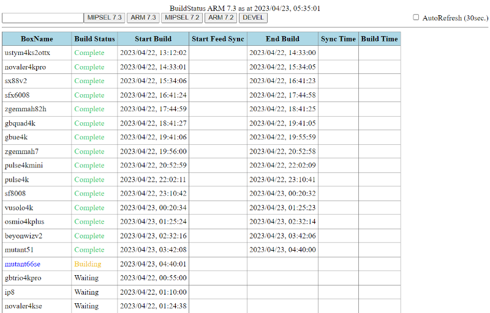Click start time 2023/04/22, 22:02:11
Image resolution: width=490 pixels, height=313 pixels.
[x=154, y=180]
